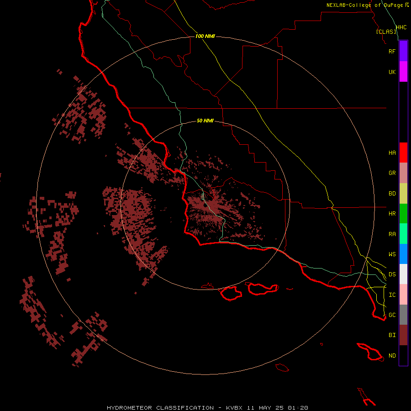Click the HHC product code label

tap(401, 27)
